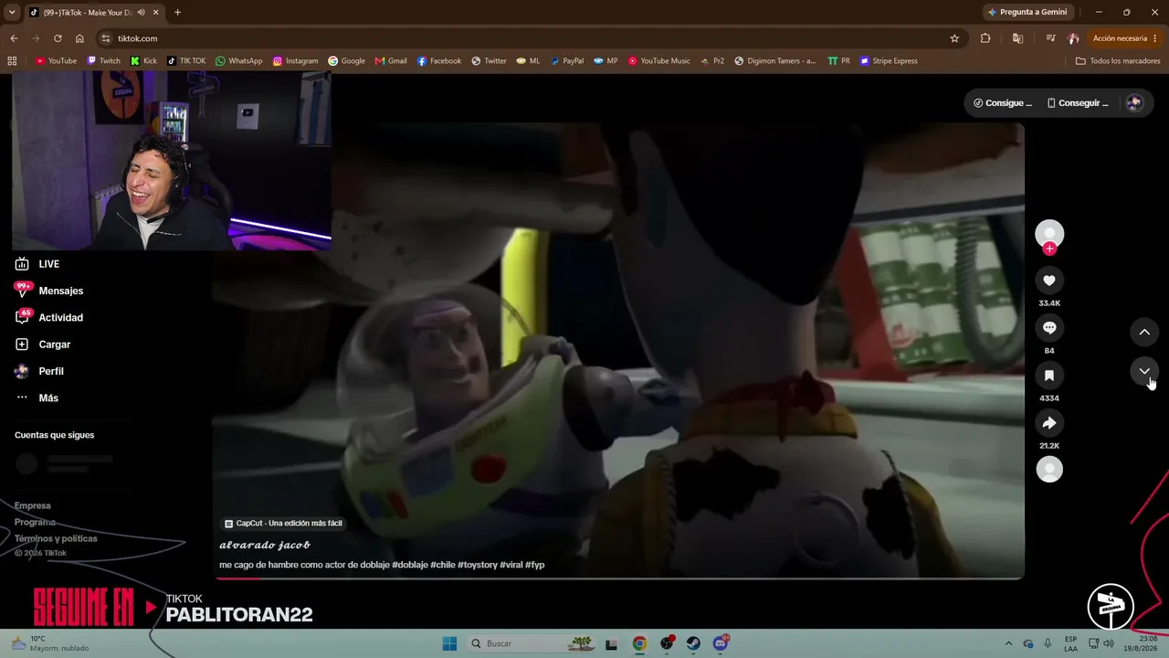Open the creator's avatar above the like button
Image resolution: width=1169 pixels, height=658 pixels.
(x=1049, y=233)
